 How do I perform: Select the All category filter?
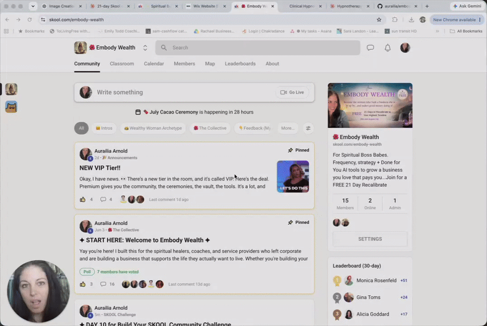[x=81, y=128]
